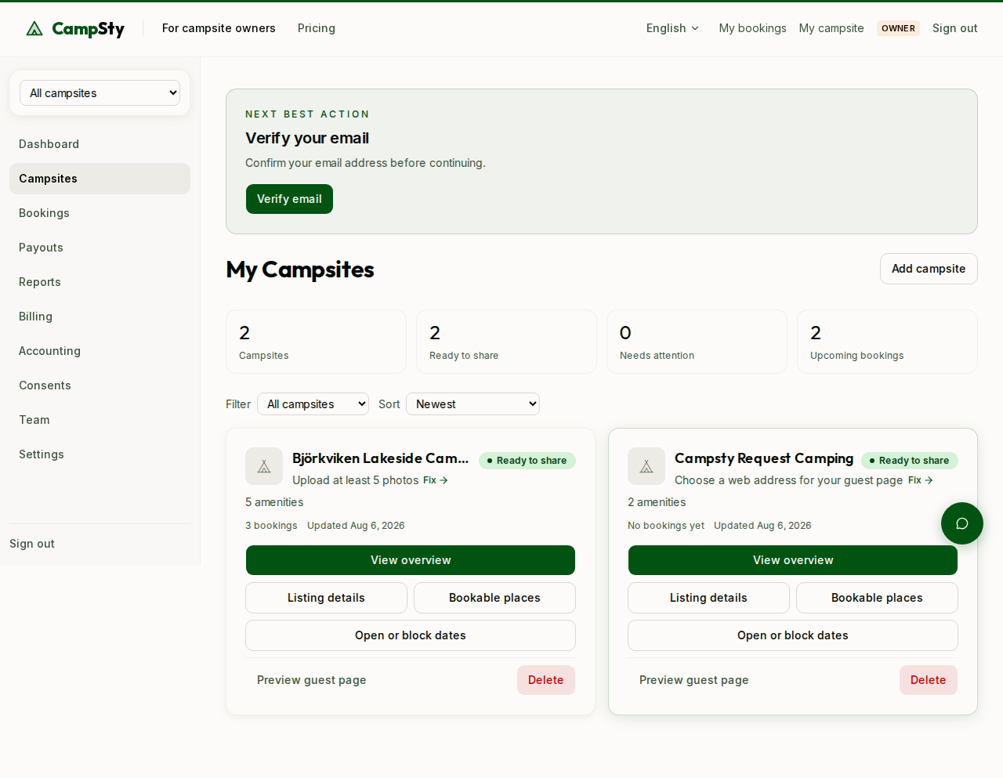The width and height of the screenshot is (1003, 778).
Task: Go to My campsite
Action: coord(831,28)
